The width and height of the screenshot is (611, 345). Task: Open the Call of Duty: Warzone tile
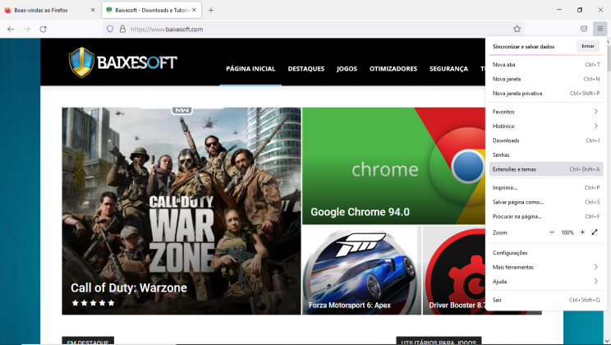tap(181, 211)
